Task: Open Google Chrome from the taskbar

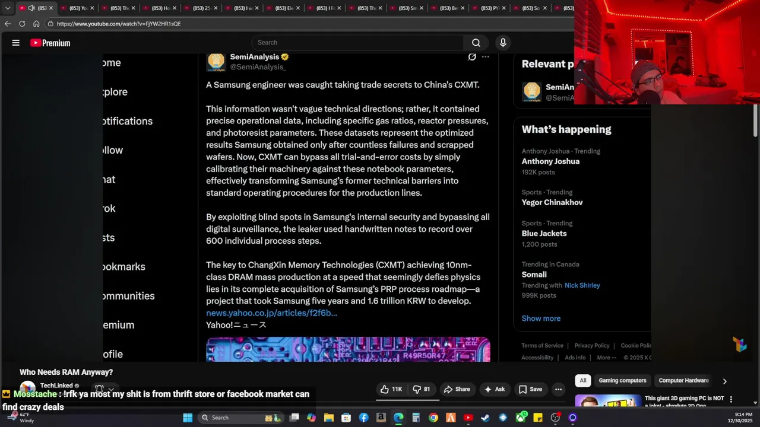Action: pos(433,418)
